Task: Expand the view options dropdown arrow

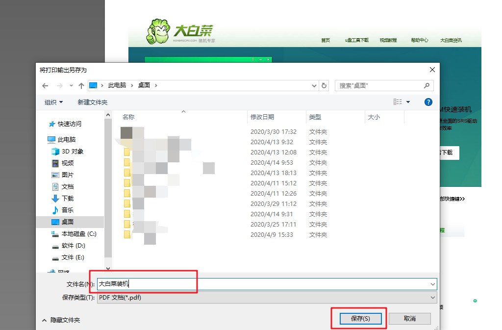Action: tap(409, 102)
